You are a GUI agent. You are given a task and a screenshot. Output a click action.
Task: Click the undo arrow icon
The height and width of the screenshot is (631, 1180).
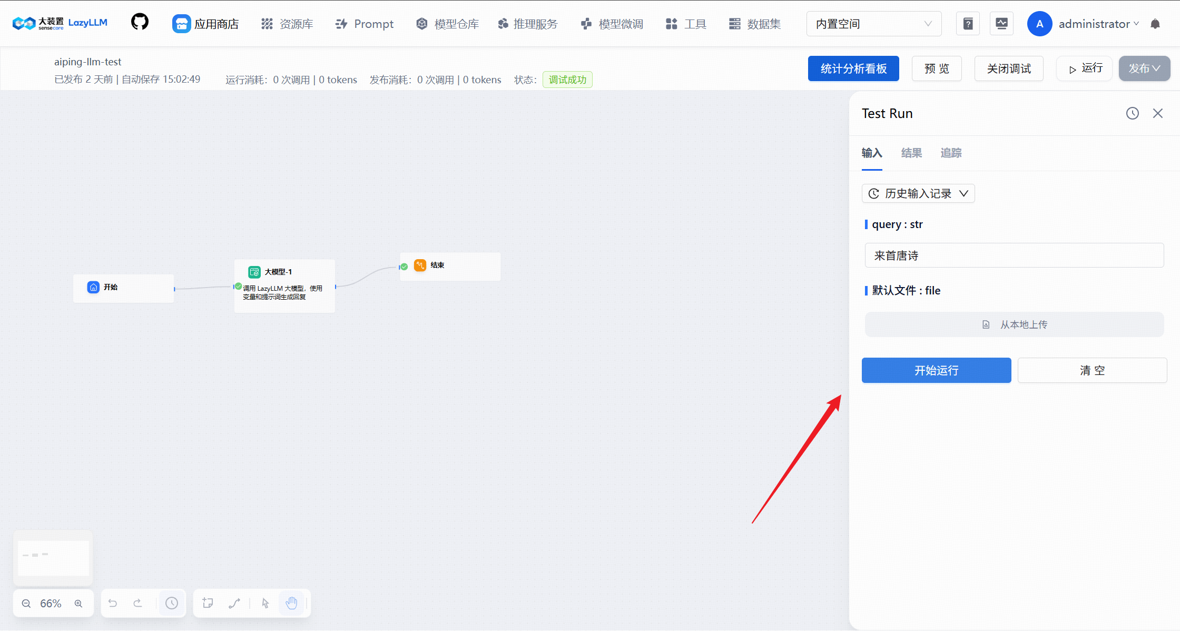coord(113,603)
